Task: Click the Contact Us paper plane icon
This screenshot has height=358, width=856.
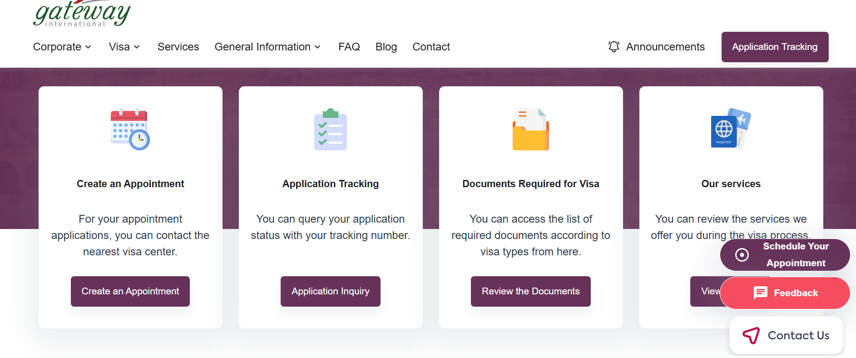Action: tap(751, 335)
